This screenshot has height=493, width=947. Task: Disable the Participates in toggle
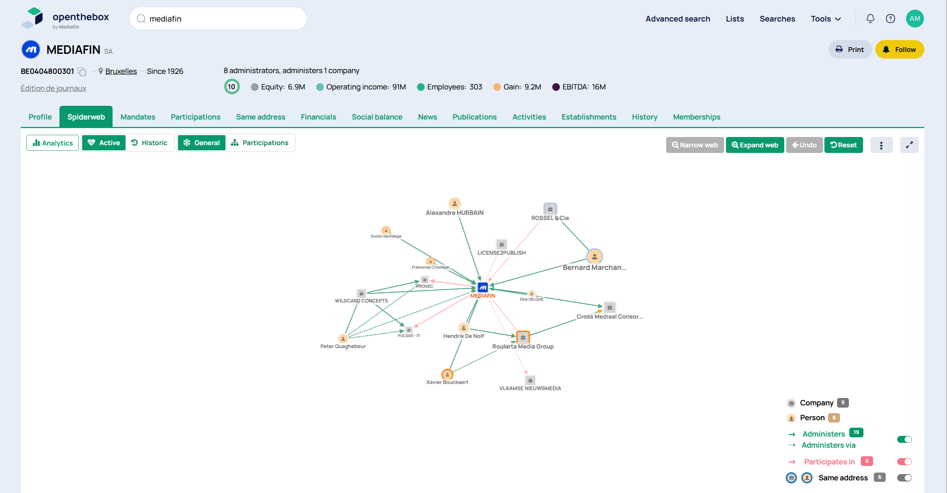point(904,461)
